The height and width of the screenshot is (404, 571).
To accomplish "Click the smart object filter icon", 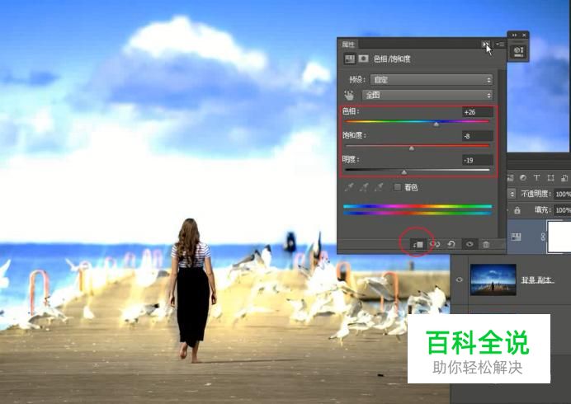I will click(564, 177).
